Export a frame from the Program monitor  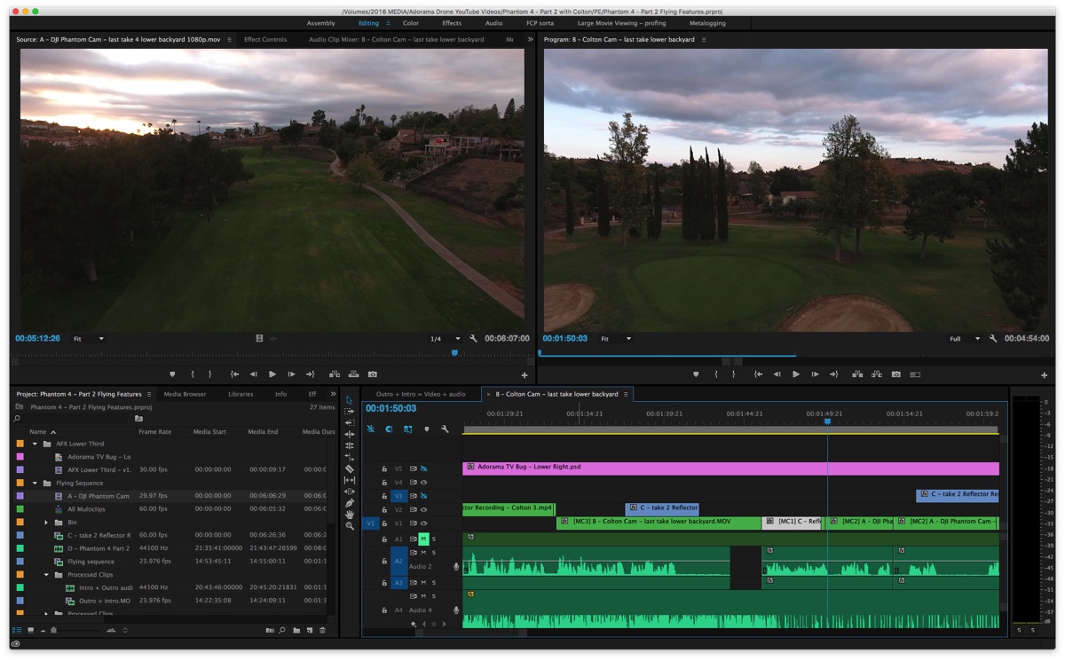pyautogui.click(x=896, y=374)
